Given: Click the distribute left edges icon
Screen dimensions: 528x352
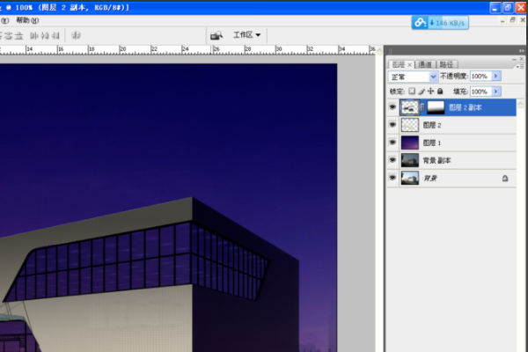Looking at the screenshot, I should coord(34,35).
